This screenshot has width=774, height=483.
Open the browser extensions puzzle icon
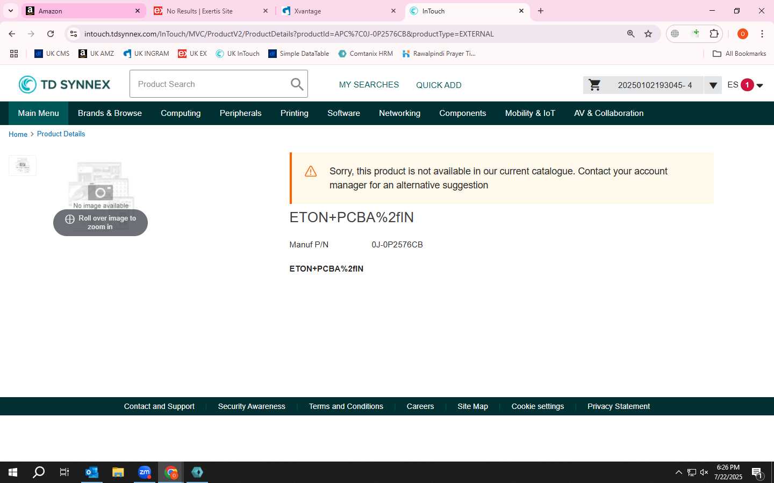point(714,34)
